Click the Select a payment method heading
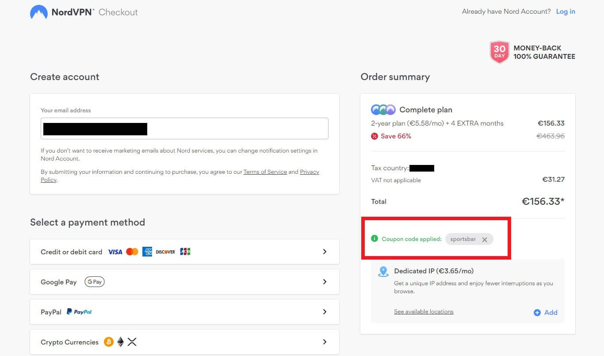 pos(88,222)
